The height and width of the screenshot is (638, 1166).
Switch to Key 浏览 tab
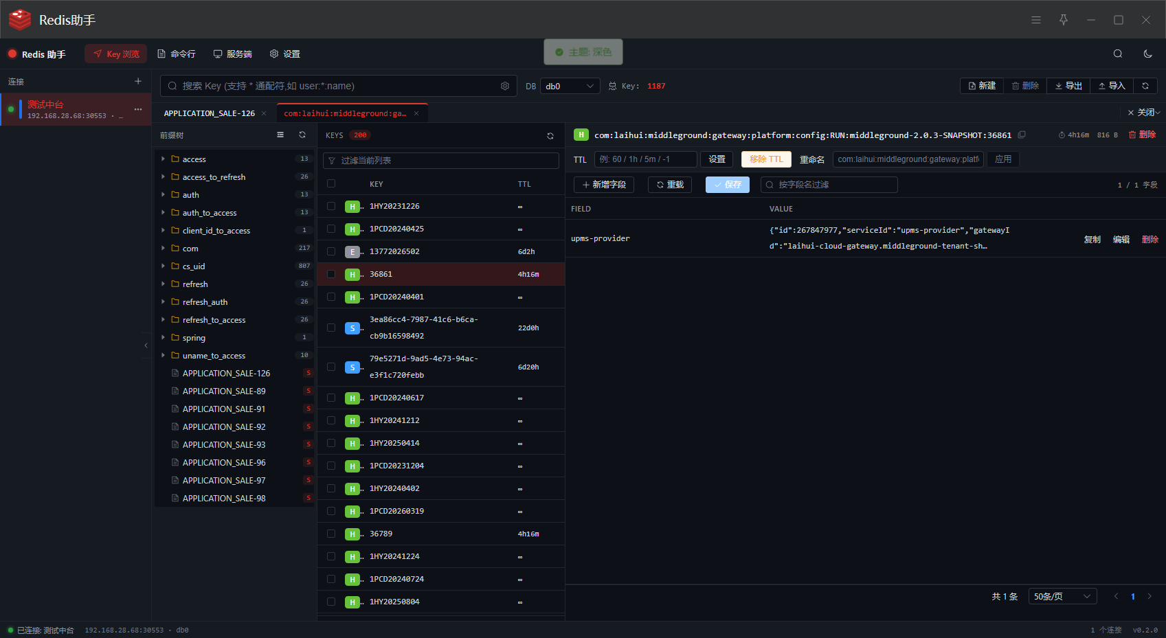pyautogui.click(x=116, y=54)
